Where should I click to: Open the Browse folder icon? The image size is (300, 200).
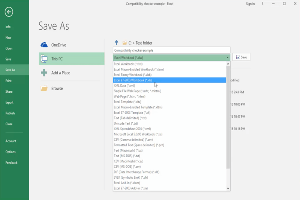pyautogui.click(x=44, y=89)
